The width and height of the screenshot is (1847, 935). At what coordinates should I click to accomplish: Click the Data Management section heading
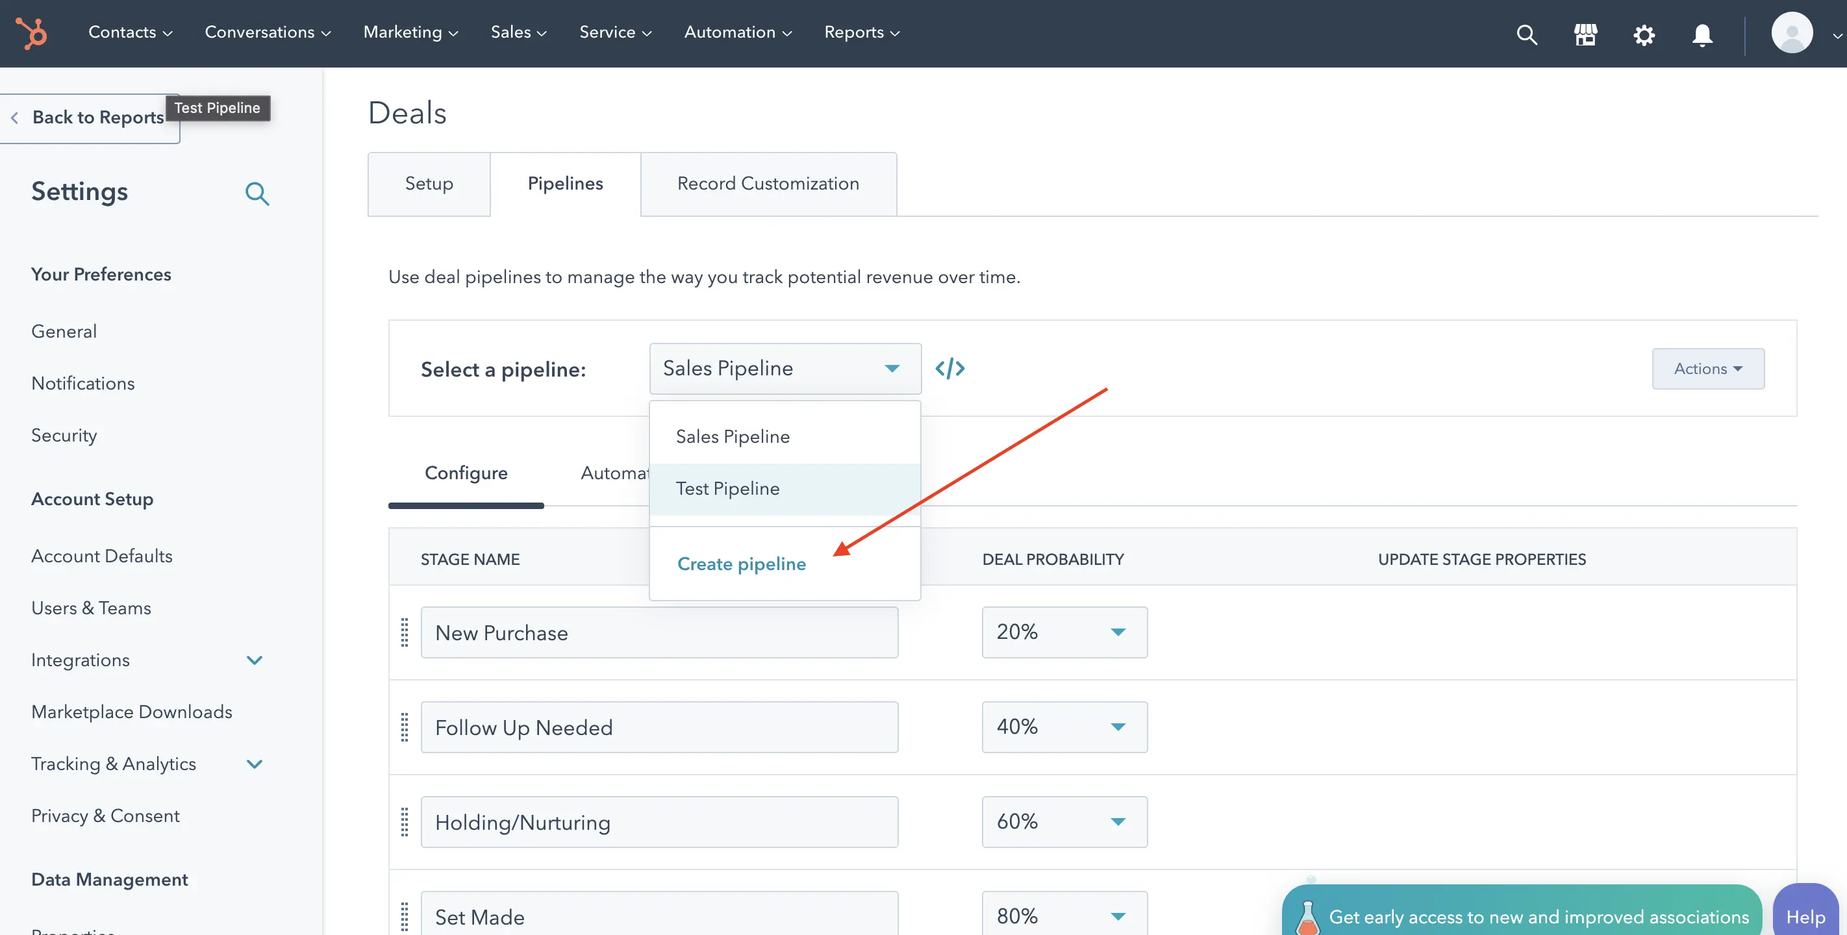(110, 880)
